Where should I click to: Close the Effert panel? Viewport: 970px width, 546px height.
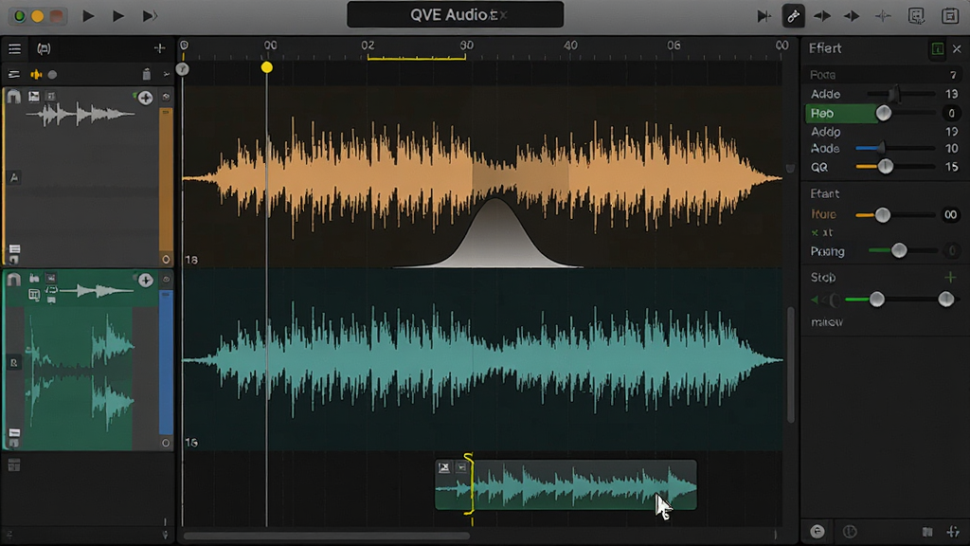click(957, 49)
